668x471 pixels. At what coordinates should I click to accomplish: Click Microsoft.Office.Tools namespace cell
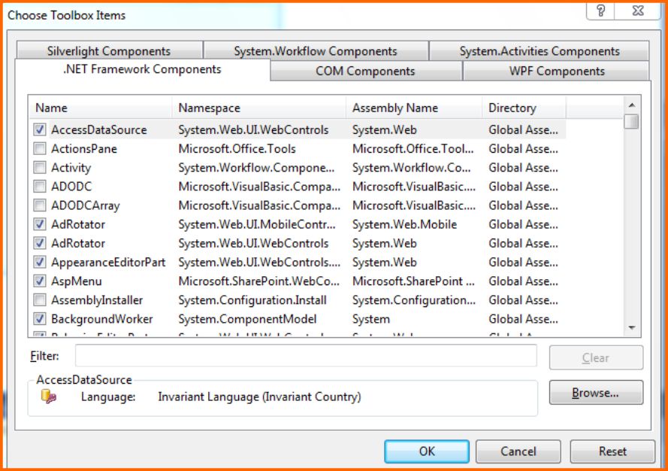[x=237, y=148]
